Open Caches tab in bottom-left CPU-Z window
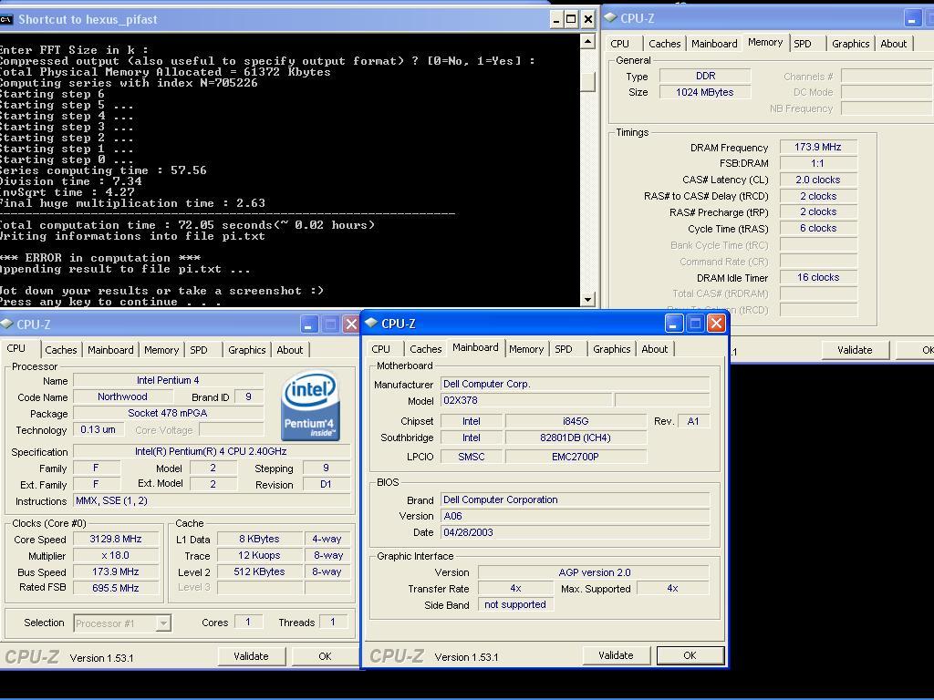The width and height of the screenshot is (934, 700). (x=61, y=350)
